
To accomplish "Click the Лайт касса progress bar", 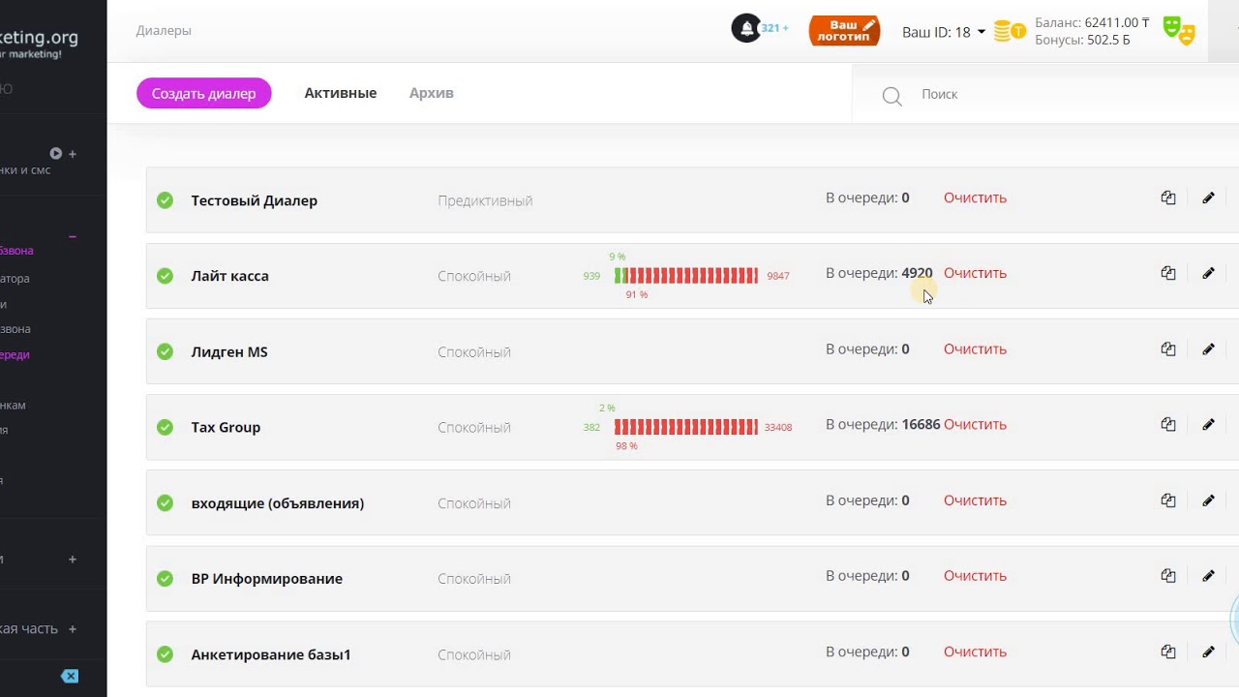I will pyautogui.click(x=686, y=276).
